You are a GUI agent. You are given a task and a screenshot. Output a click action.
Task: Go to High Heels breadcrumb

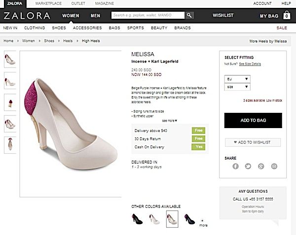tap(91, 41)
